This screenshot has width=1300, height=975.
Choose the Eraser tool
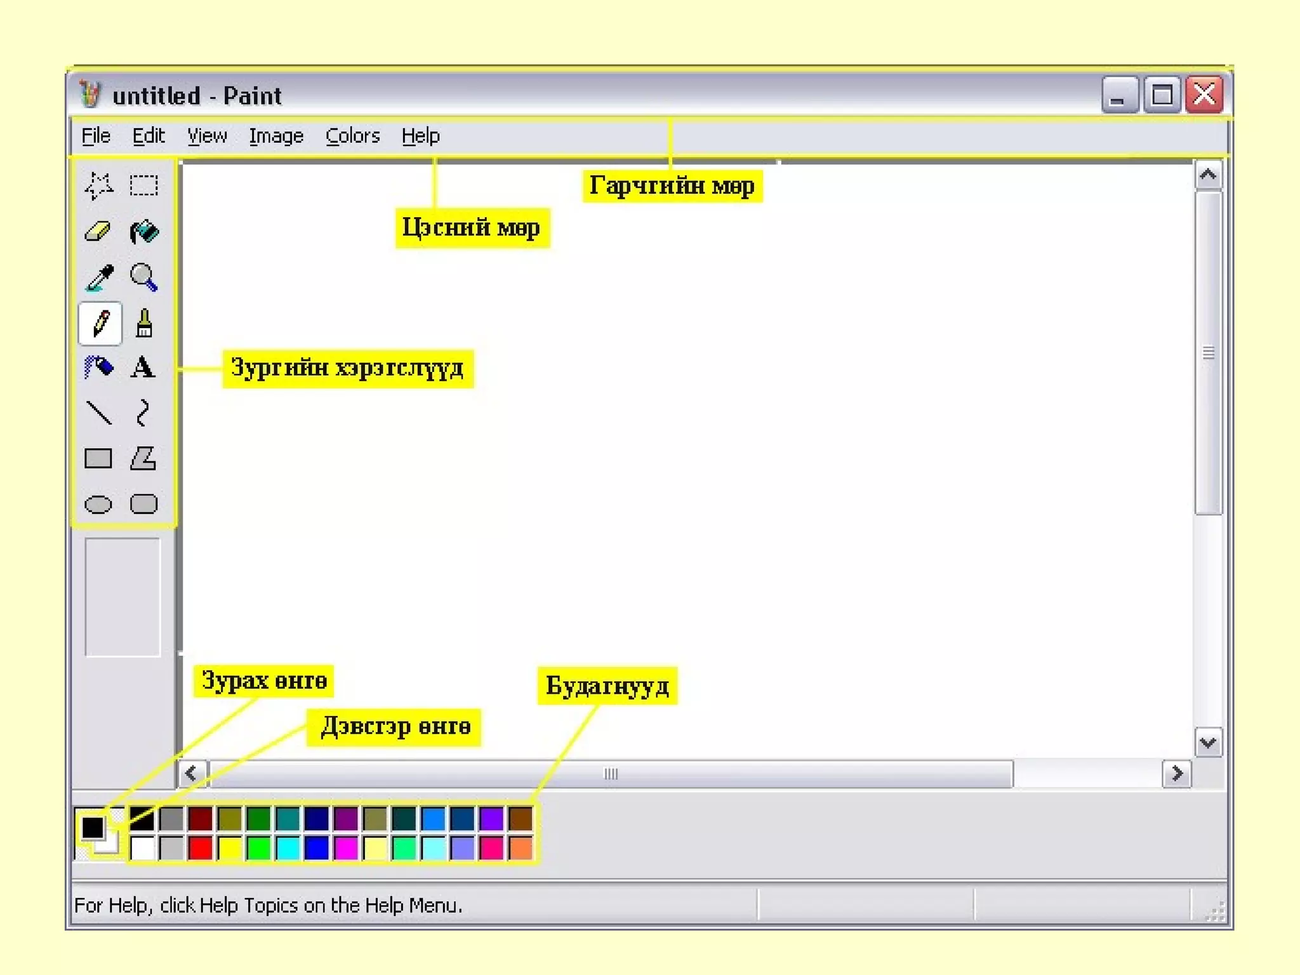click(98, 232)
